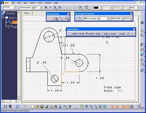Open the black color dropdown arrow
The image size is (146, 113).
[101, 8]
